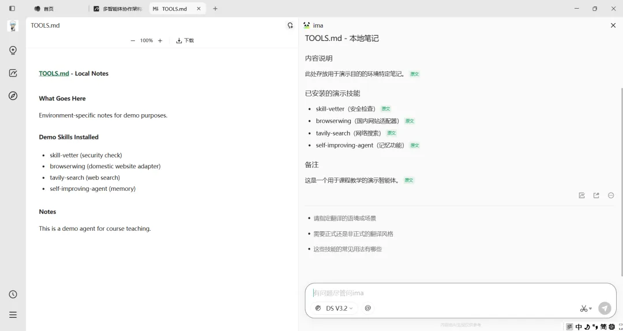Image resolution: width=623 pixels, height=331 pixels.
Task: Zoom out the document with minus
Action: pyautogui.click(x=133, y=40)
